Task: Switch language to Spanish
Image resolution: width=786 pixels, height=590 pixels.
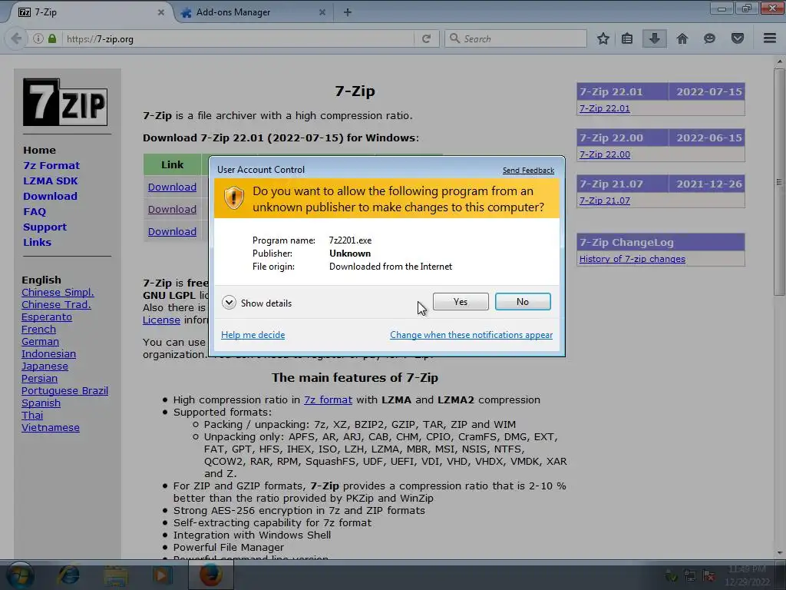Action: click(x=41, y=403)
